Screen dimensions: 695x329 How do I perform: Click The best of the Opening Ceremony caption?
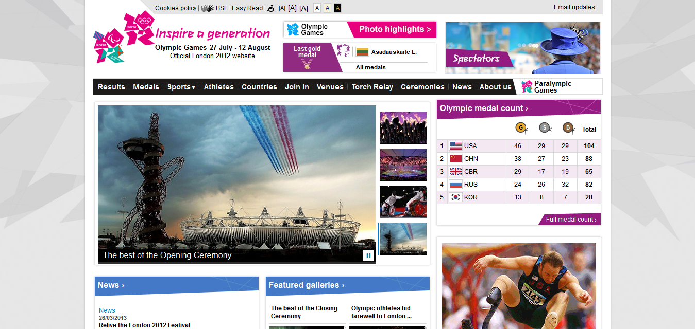167,255
